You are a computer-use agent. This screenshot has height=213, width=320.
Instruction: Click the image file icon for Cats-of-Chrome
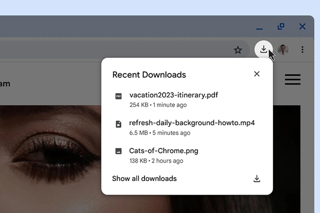(x=118, y=151)
